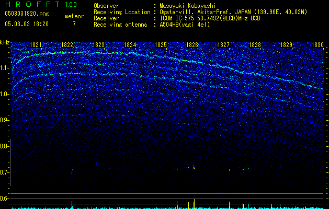This screenshot has width=329, height=209.
Task: Click the Ogata-vill. Akita-Pref. JAPAN receiving location text
Action: [x=233, y=12]
